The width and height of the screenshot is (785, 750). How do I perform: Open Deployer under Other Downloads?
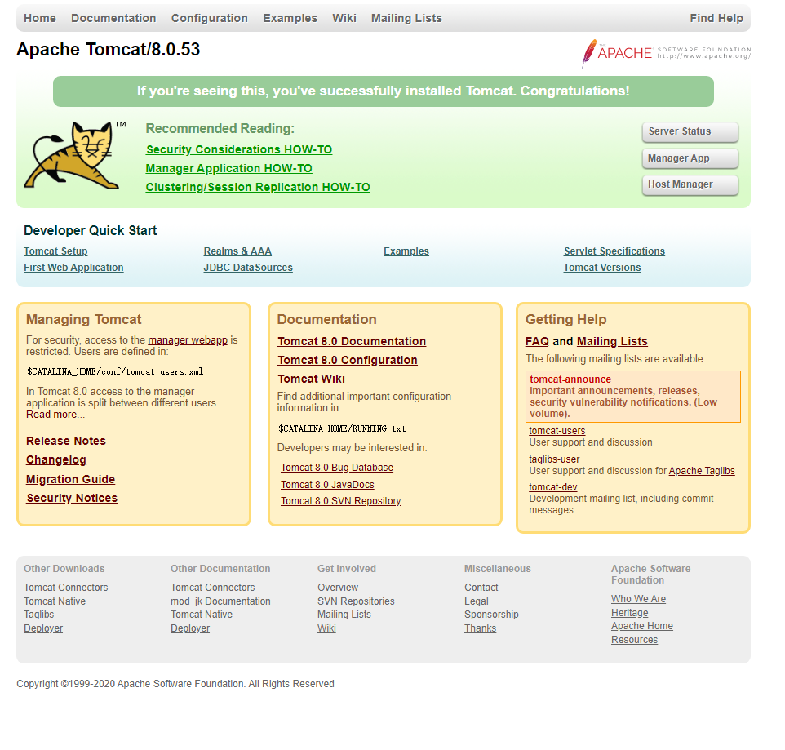[x=43, y=628]
